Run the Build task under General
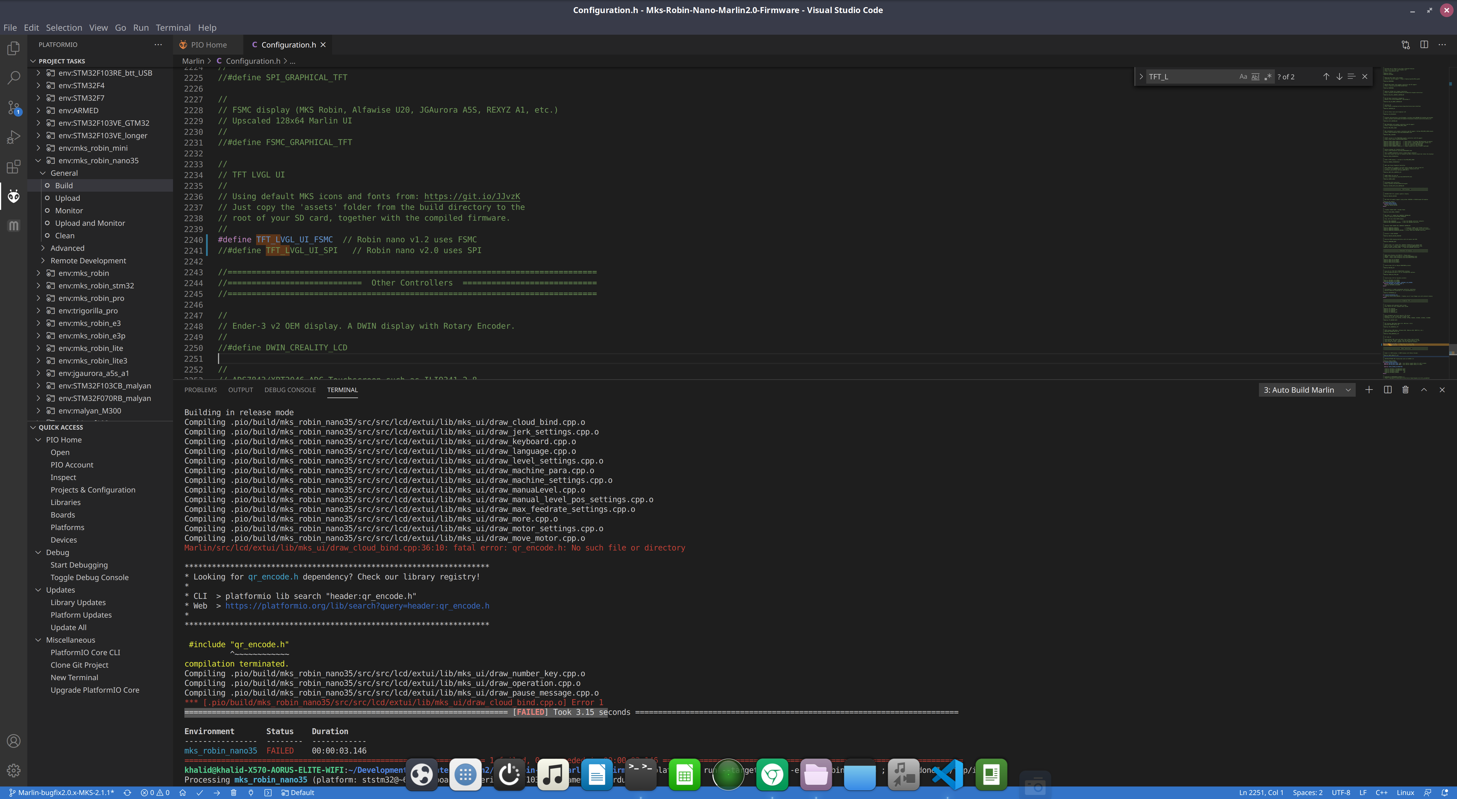The height and width of the screenshot is (799, 1457). point(64,185)
